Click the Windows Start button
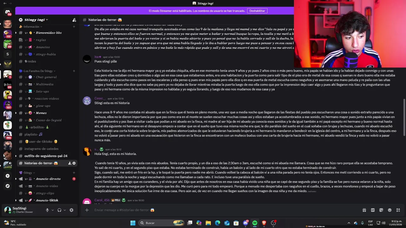406x228 pixels. 133,223
